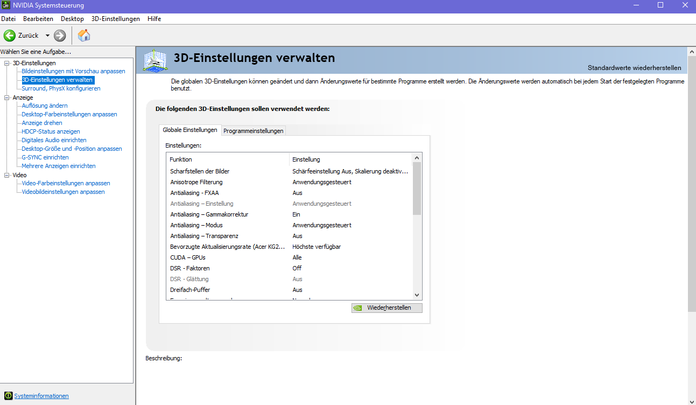The height and width of the screenshot is (405, 696).
Task: Open the Systeminformationen link
Action: (41, 396)
